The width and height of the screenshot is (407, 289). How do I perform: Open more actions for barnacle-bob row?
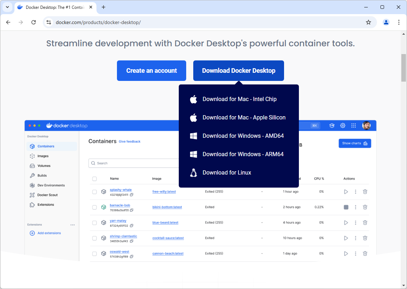click(355, 207)
